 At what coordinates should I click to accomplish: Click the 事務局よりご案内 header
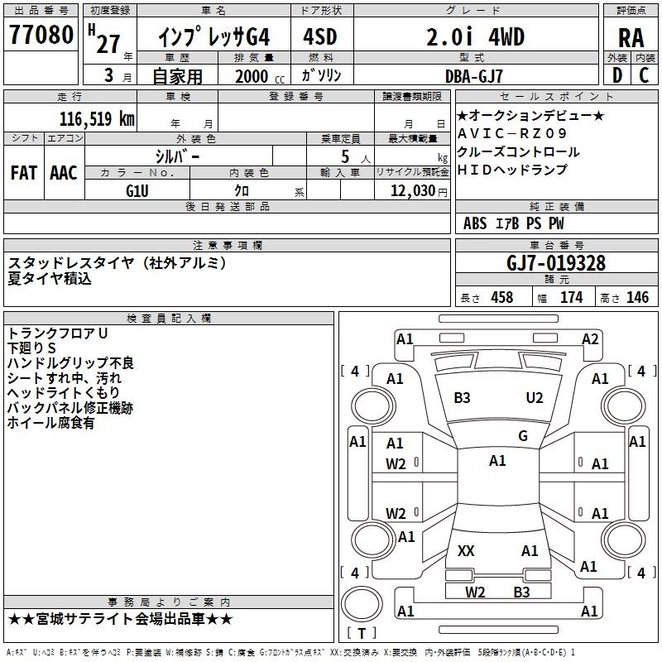(x=169, y=602)
